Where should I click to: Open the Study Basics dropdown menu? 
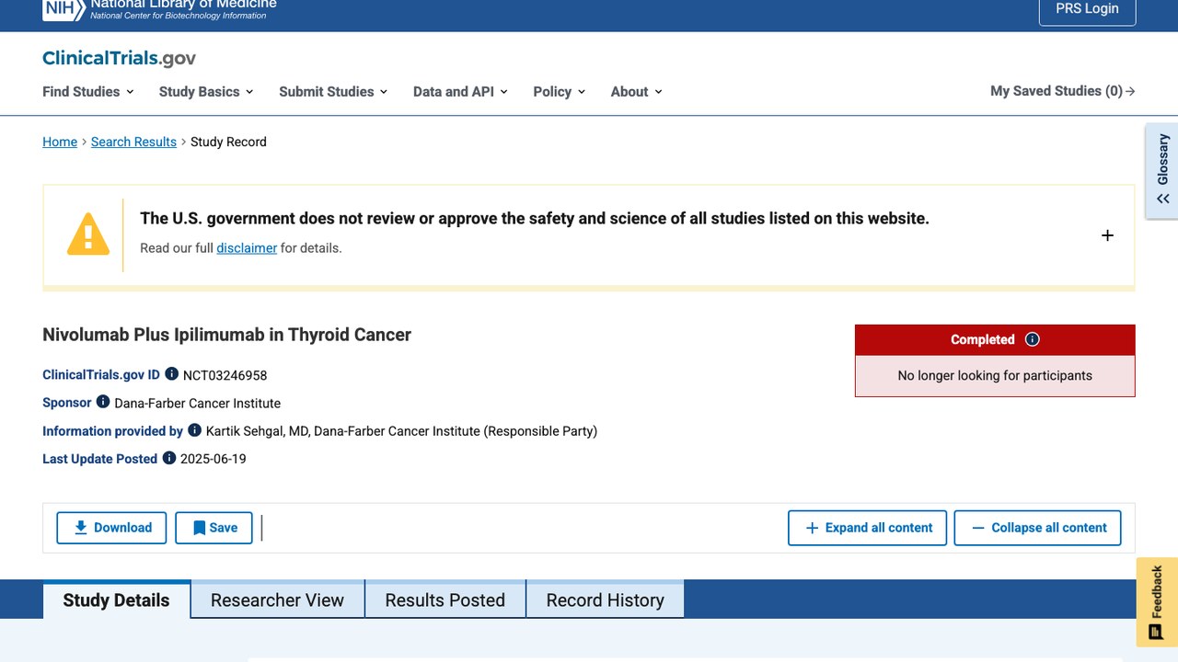206,91
